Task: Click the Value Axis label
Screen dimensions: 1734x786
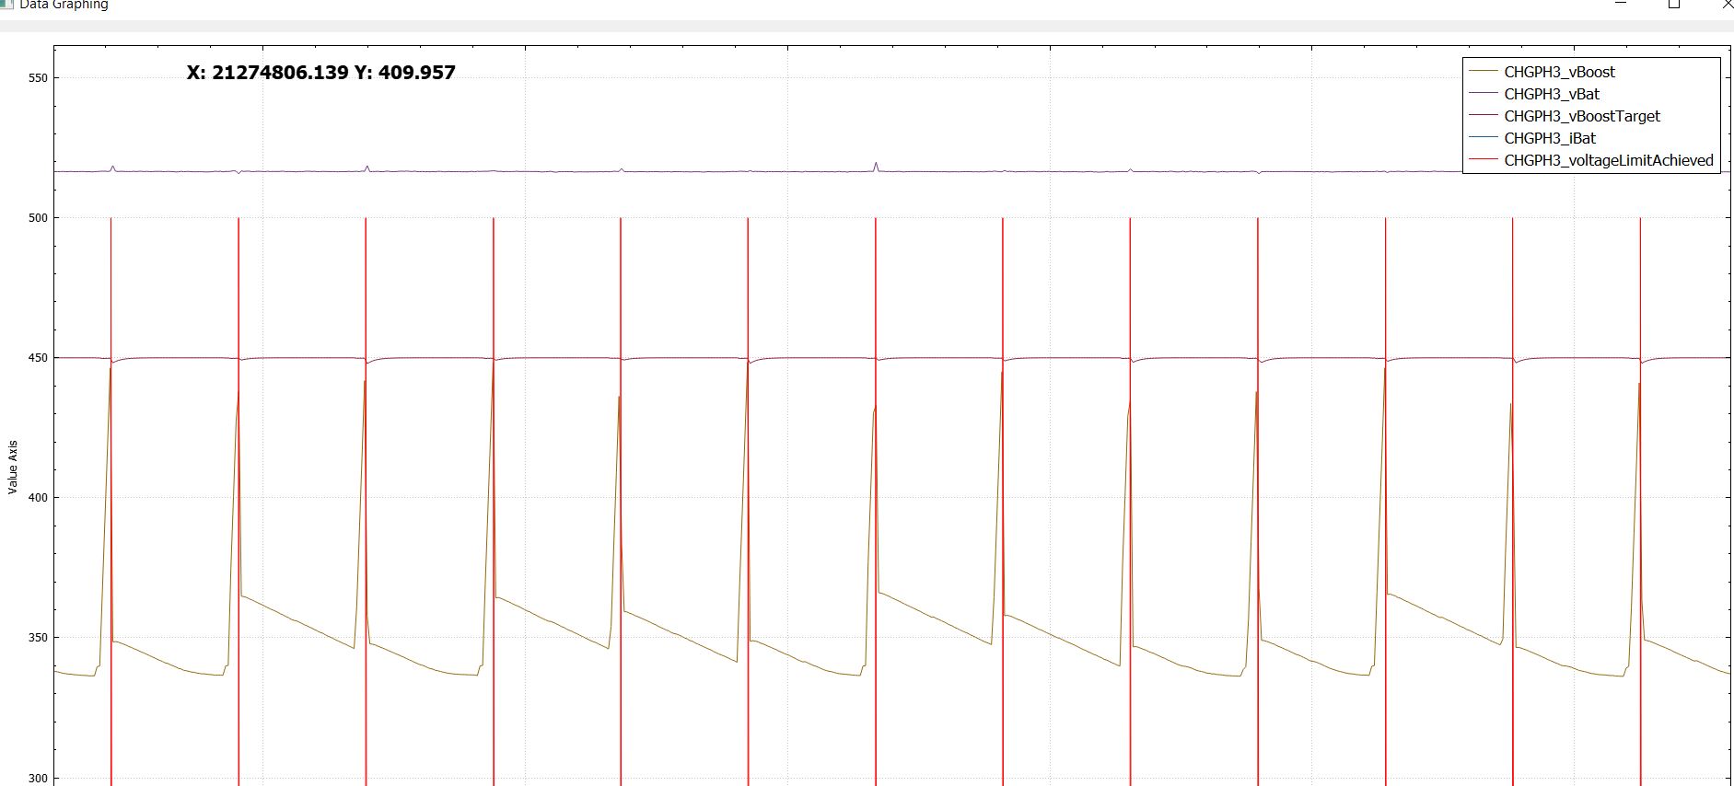Action: [x=13, y=467]
